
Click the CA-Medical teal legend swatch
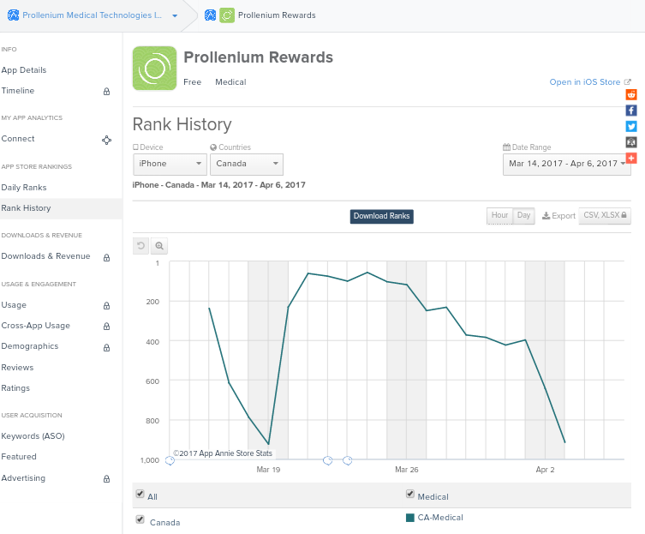409,517
